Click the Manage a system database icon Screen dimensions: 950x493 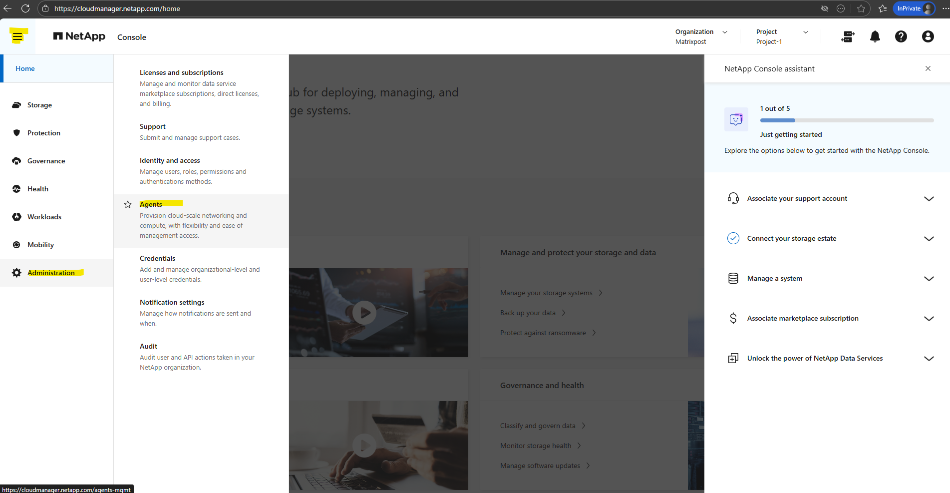[x=733, y=278]
